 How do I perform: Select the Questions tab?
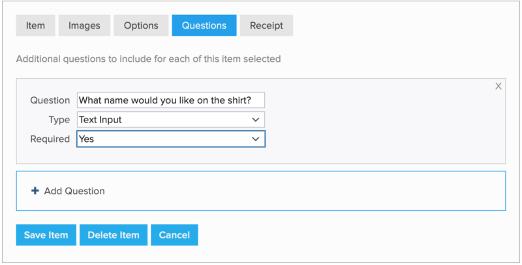[x=204, y=25]
